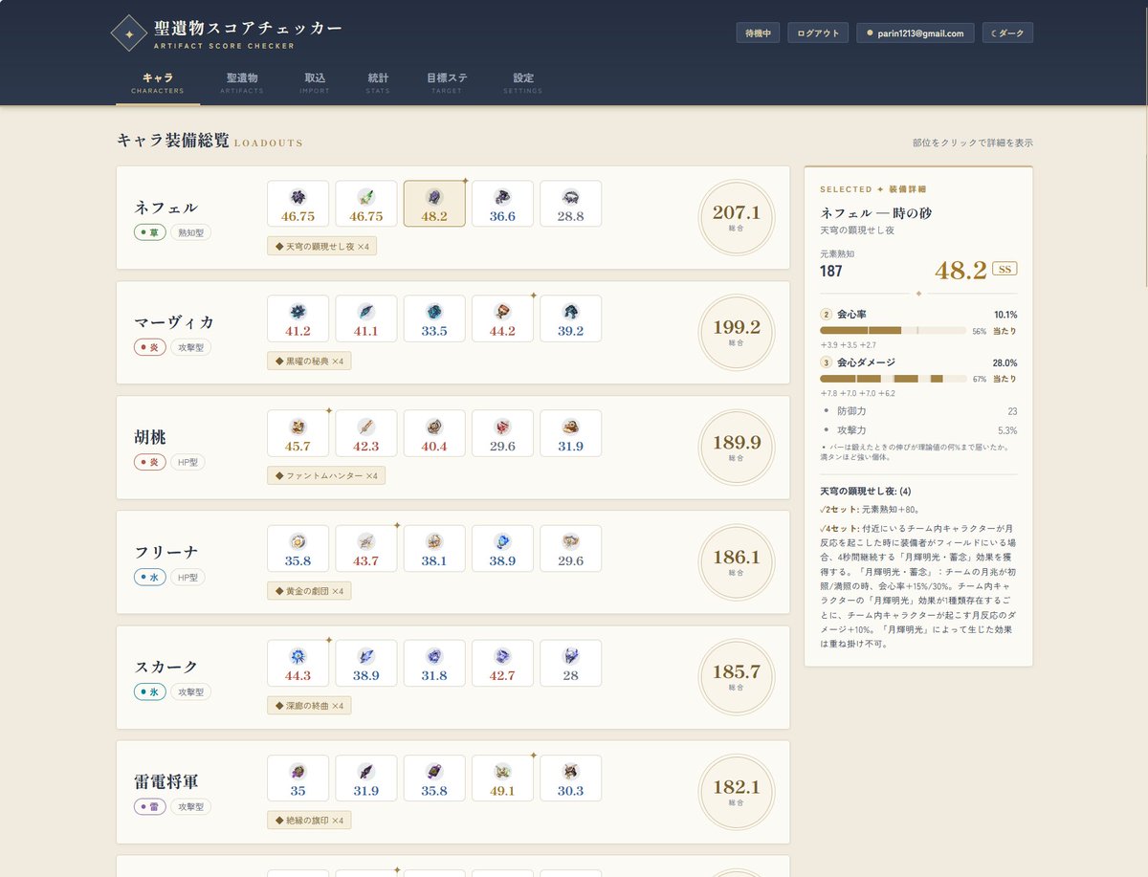The width and height of the screenshot is (1148, 877).
Task: Open マーヴィカ's feather artifact scoring 41.1
Action: 365,318
